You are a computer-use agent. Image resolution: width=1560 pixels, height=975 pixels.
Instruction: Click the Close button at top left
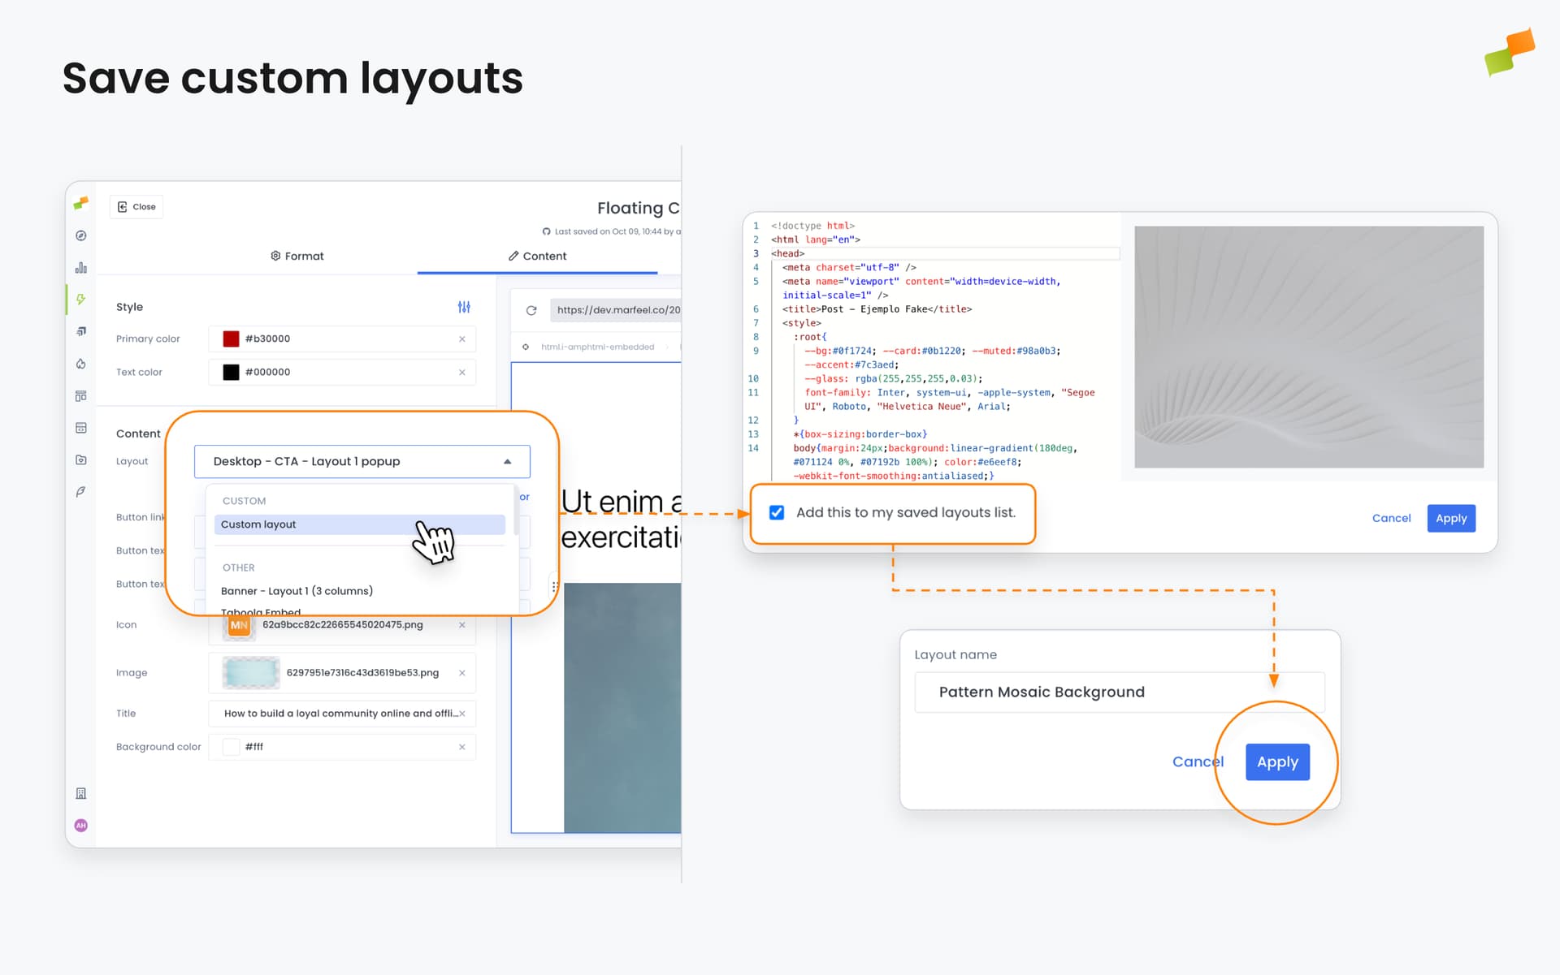136,207
